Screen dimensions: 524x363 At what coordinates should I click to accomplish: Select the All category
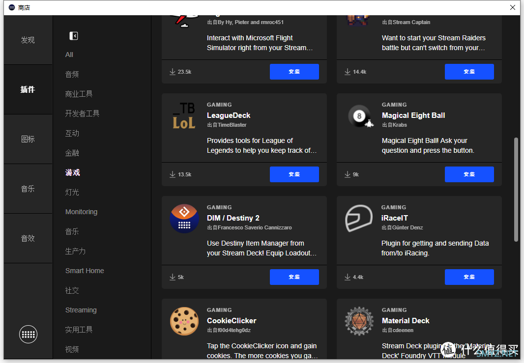pyautogui.click(x=69, y=55)
